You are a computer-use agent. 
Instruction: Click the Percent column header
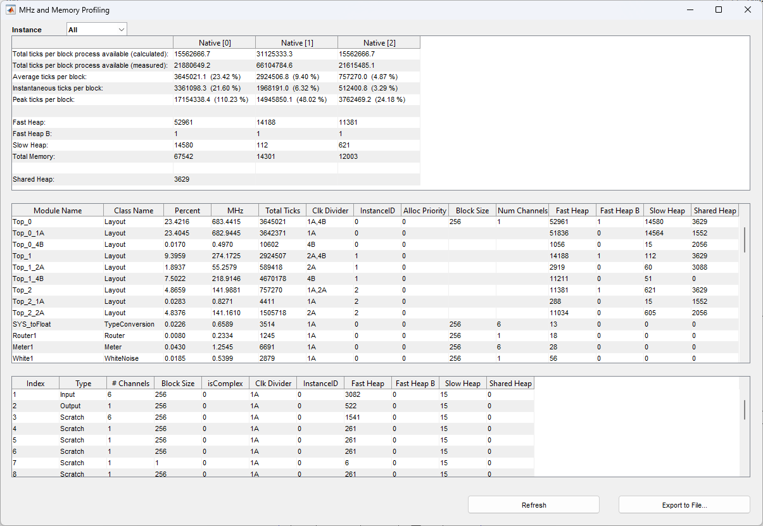coord(187,211)
